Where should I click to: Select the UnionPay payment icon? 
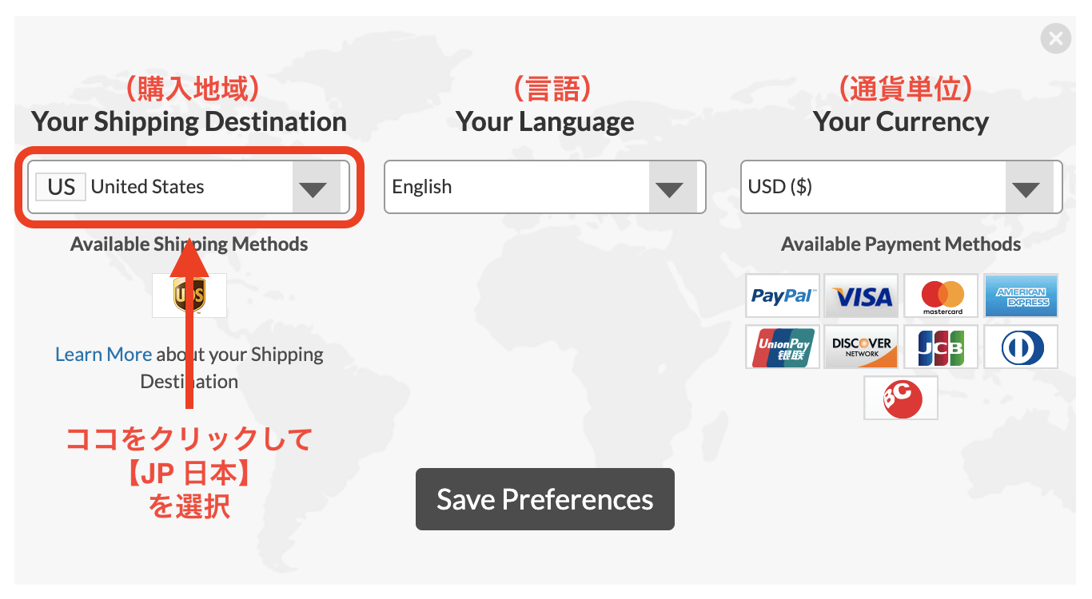click(x=783, y=347)
